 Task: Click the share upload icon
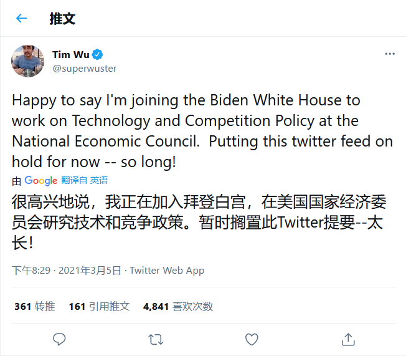(x=348, y=339)
